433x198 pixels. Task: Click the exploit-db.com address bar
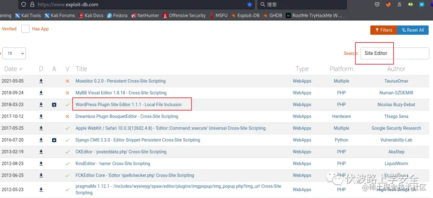136,4
